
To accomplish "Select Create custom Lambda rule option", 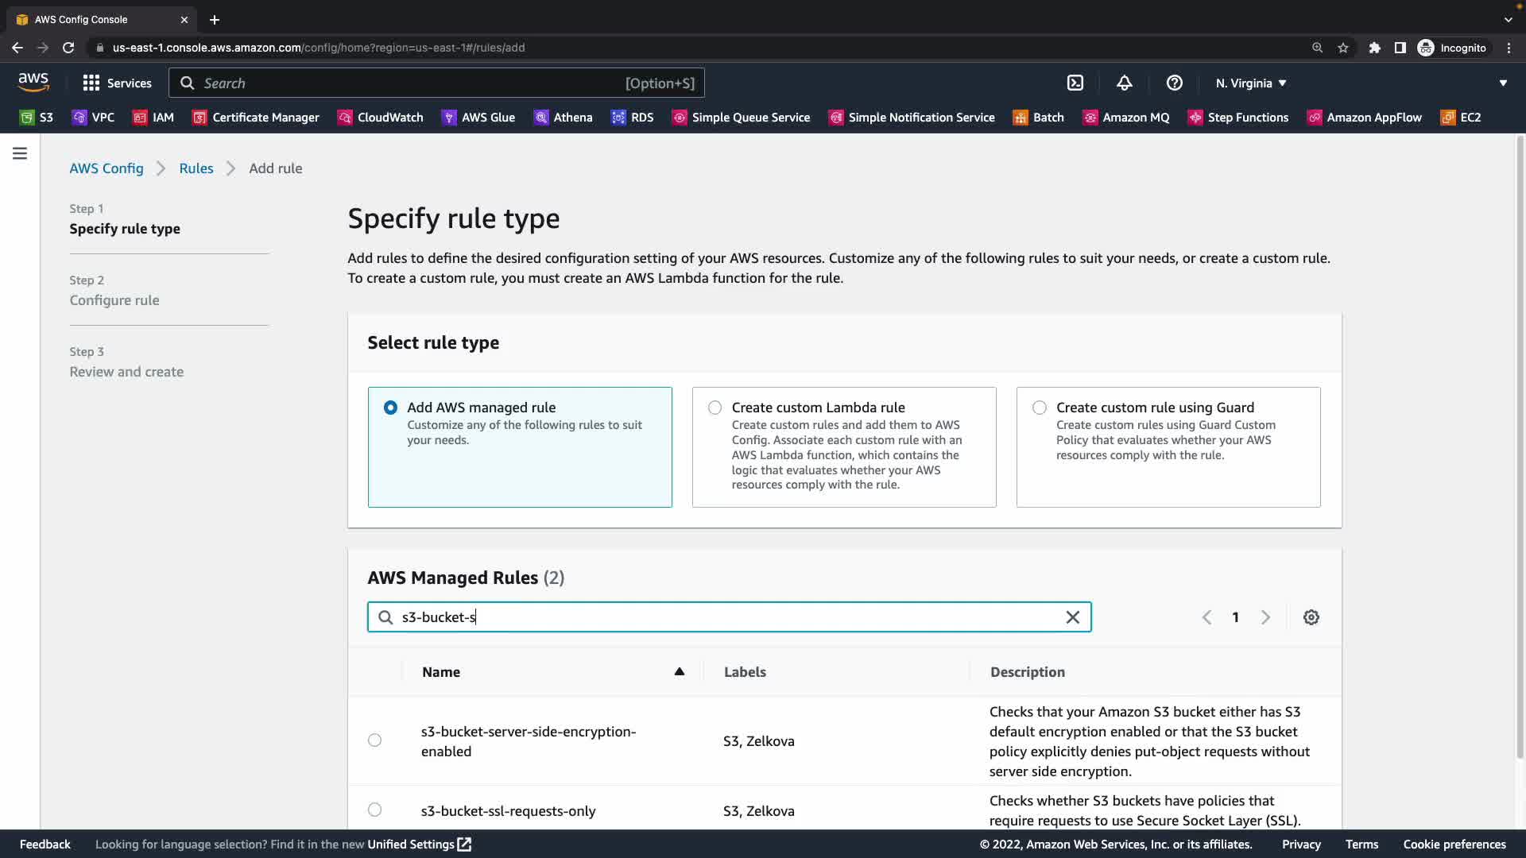I will 715,408.
